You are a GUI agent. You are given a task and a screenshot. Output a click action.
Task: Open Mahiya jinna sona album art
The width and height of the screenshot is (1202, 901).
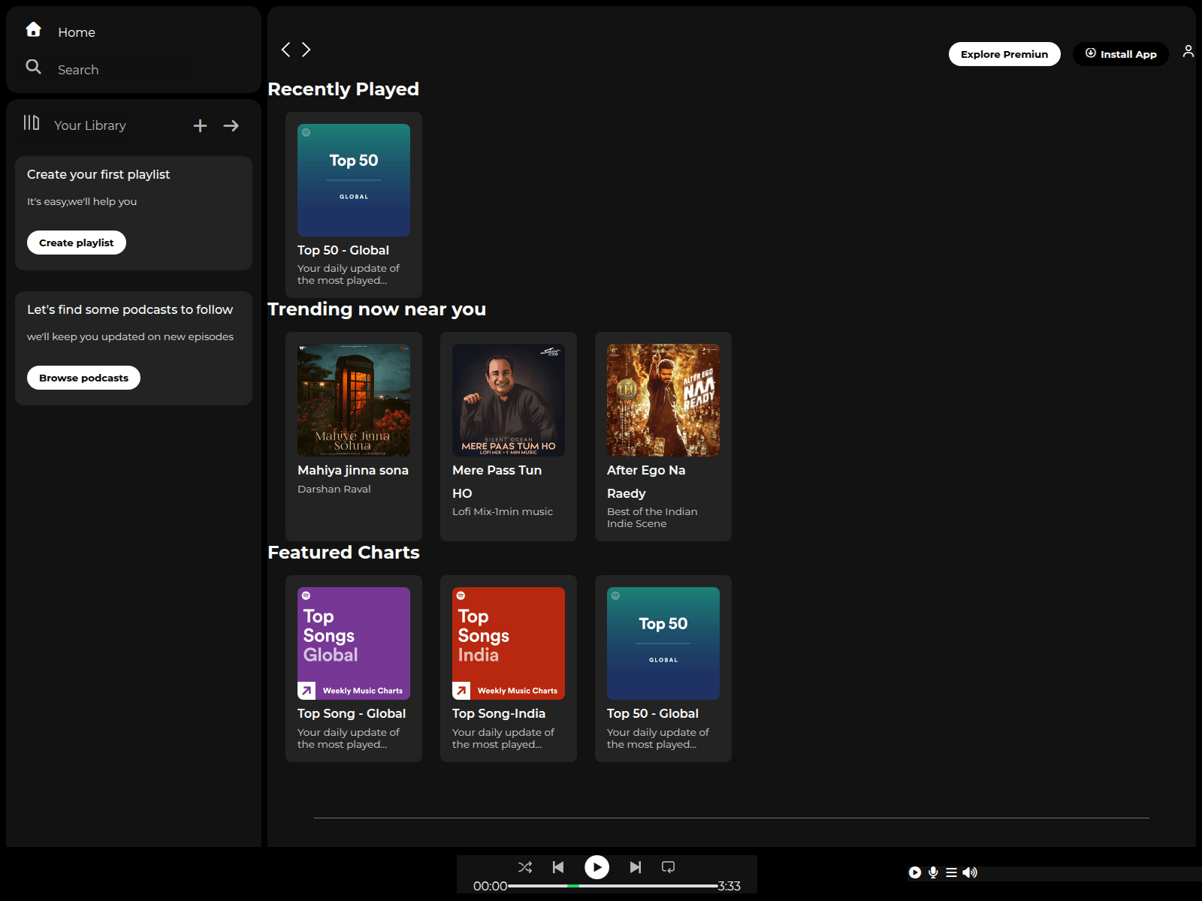coord(354,400)
